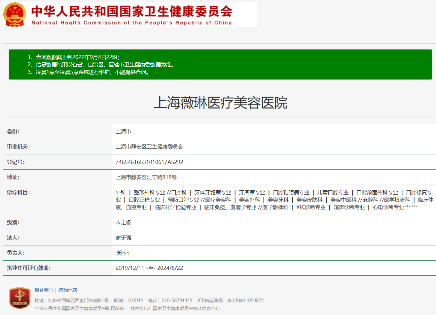Click the footer ICP number 京ICP备11020874

(x=245, y=300)
